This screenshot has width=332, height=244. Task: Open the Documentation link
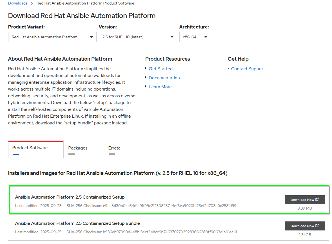(164, 78)
